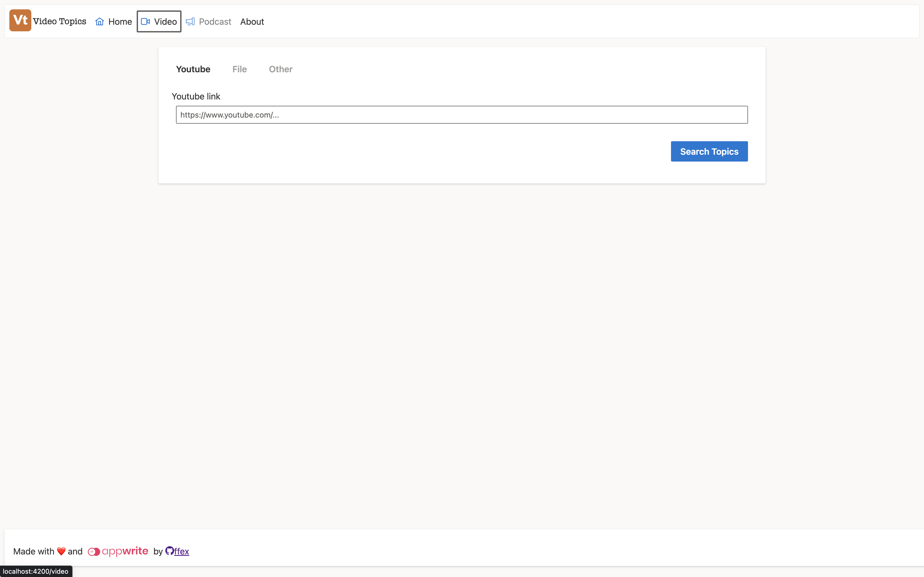Open the Home navigation item
Image resolution: width=924 pixels, height=577 pixels.
120,22
